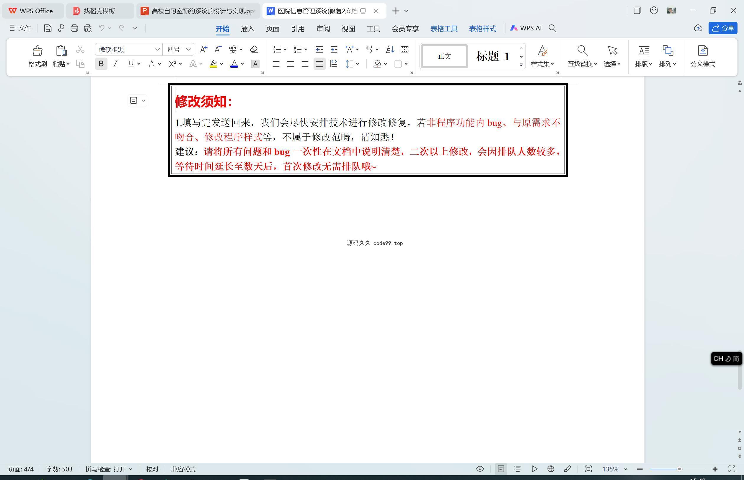Expand numbered list options arrow
Image resolution: width=744 pixels, height=480 pixels.
coord(306,50)
